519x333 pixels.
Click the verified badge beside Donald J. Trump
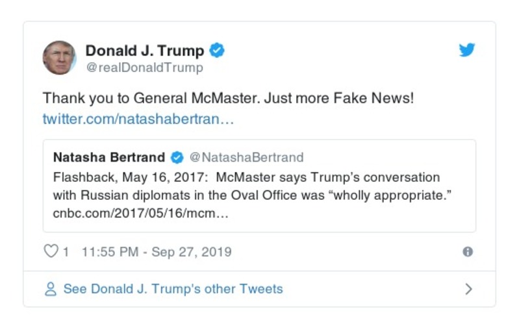(216, 50)
